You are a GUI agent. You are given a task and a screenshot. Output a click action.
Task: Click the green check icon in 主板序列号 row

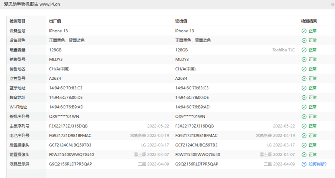coord(304,126)
